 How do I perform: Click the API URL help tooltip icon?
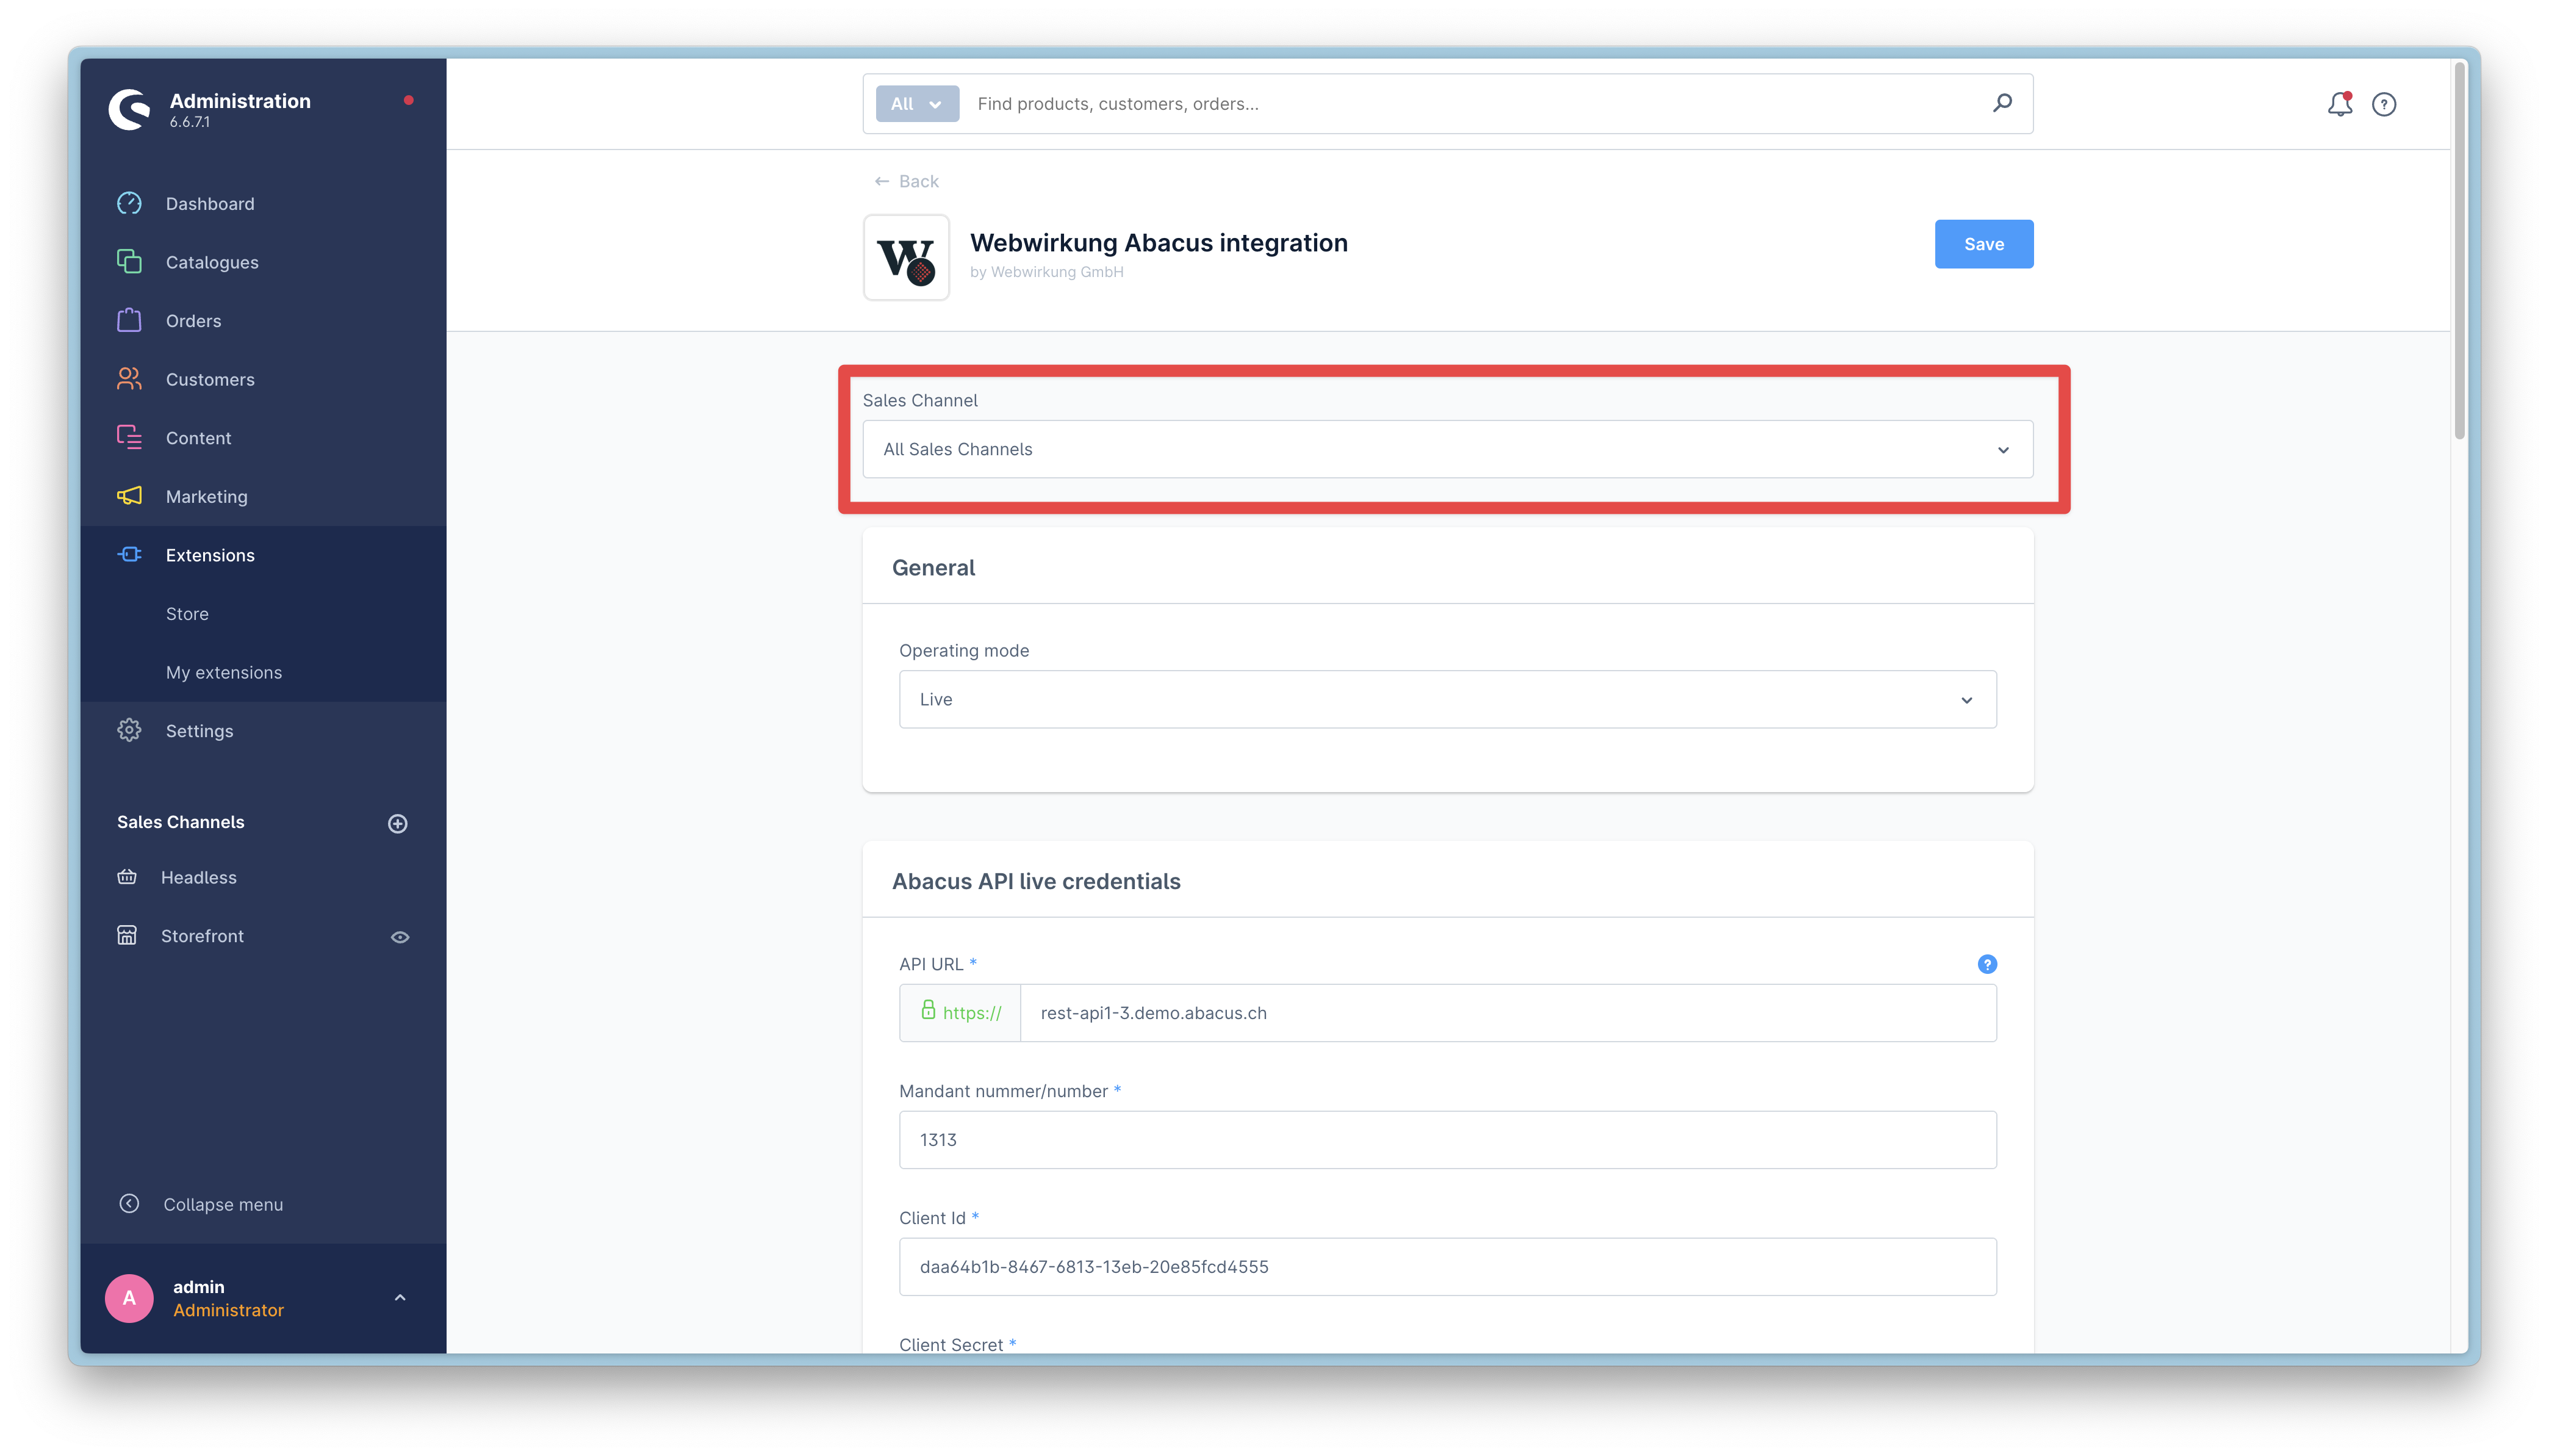1987,964
